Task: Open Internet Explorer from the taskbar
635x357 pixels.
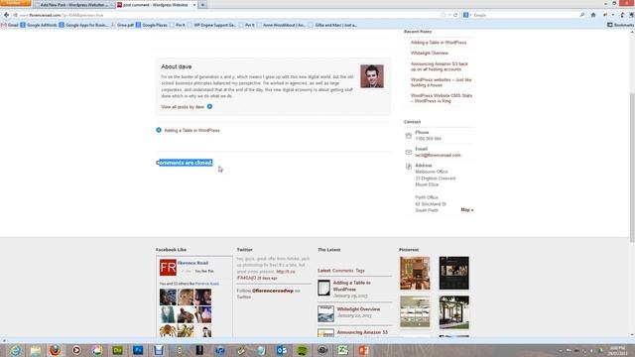Action: (15, 350)
